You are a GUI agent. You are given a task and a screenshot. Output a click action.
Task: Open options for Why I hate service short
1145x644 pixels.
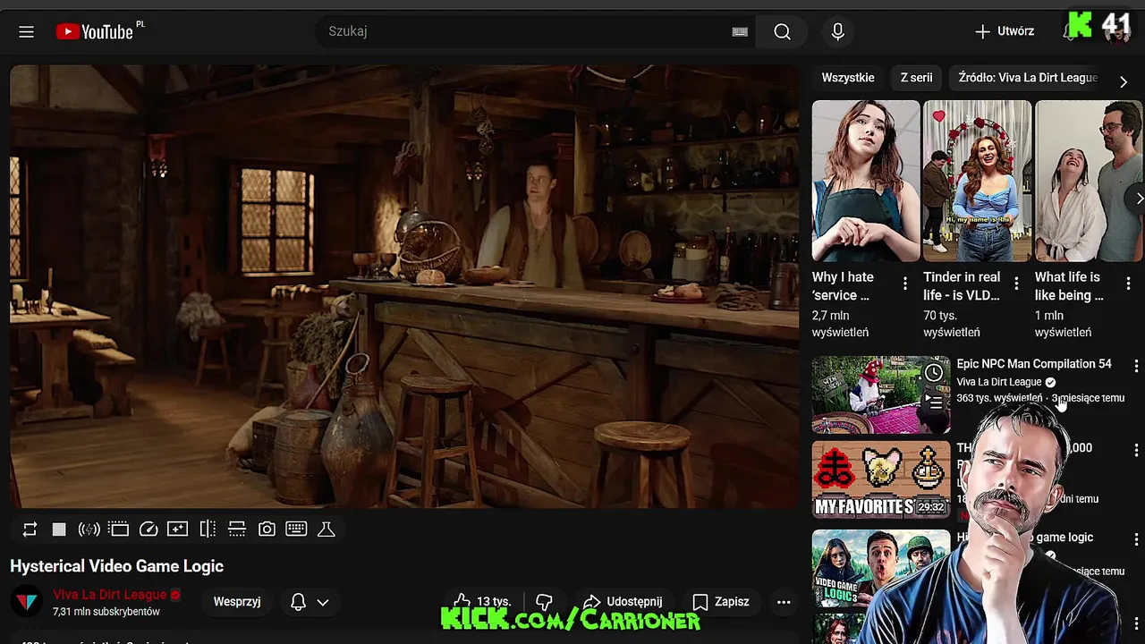[904, 284]
